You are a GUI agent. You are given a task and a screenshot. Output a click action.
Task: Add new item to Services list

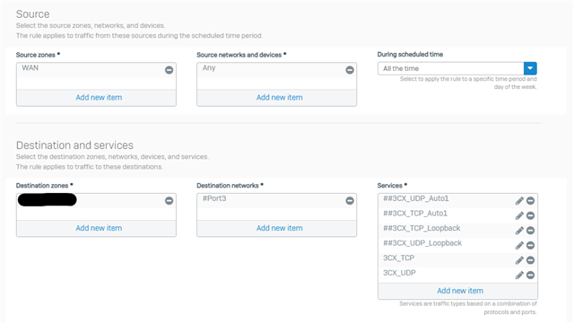[460, 291]
